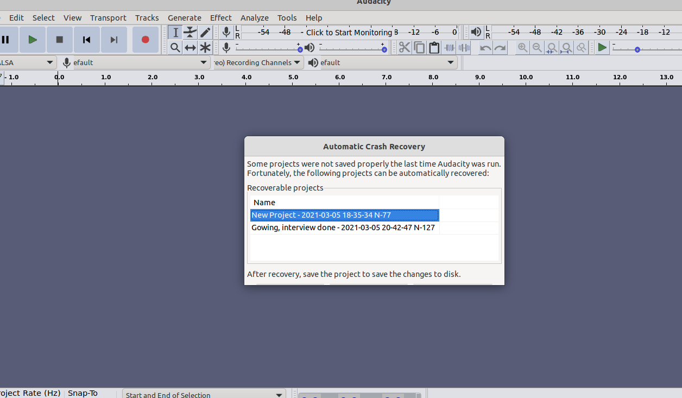The width and height of the screenshot is (682, 398).
Task: Open the recording device dropdown
Action: 141,62
